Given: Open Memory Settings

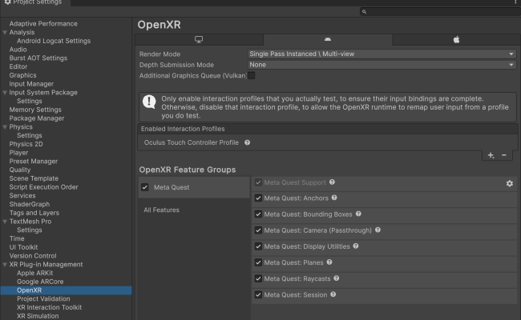Looking at the screenshot, I should [35, 110].
